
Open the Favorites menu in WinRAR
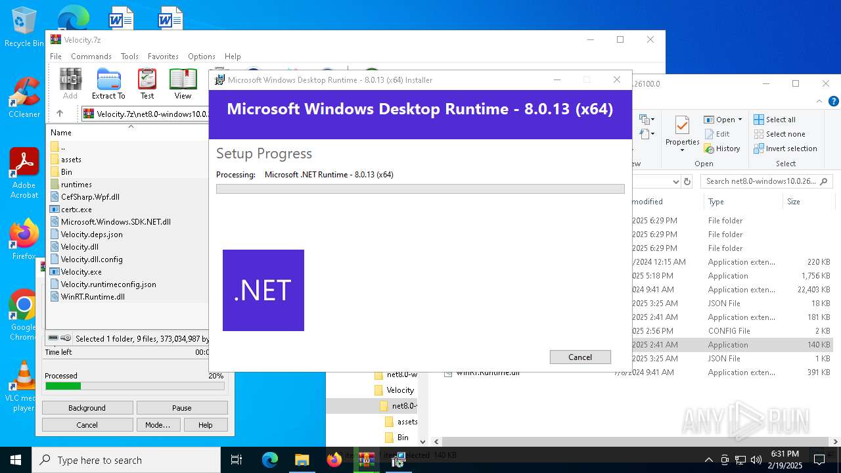(163, 56)
